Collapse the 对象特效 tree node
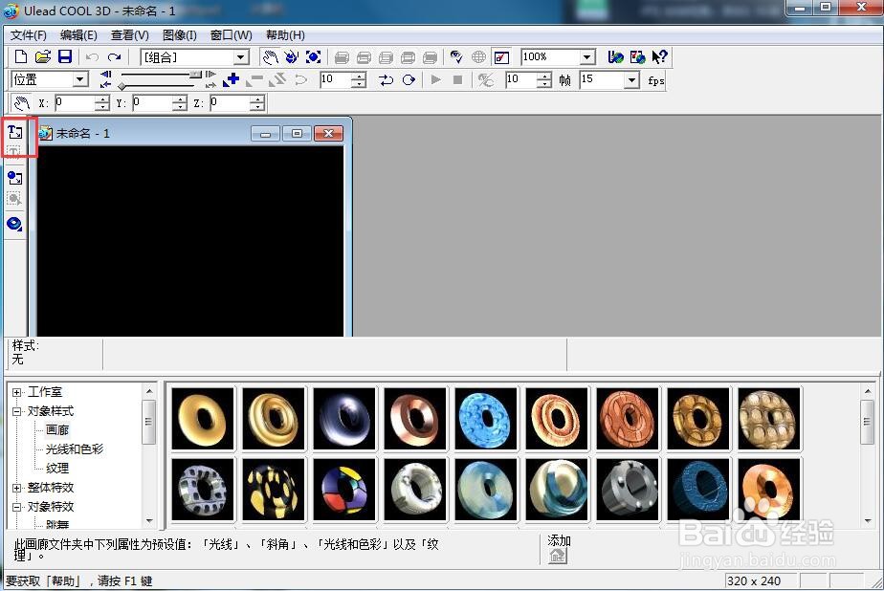The width and height of the screenshot is (884, 591). tap(17, 507)
